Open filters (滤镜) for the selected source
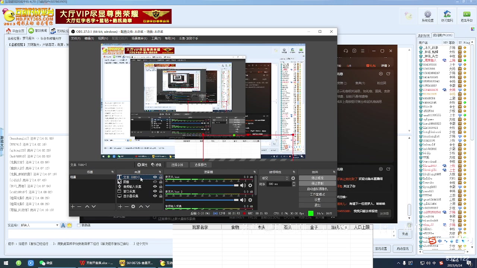This screenshot has height=268, width=477. click(156, 165)
